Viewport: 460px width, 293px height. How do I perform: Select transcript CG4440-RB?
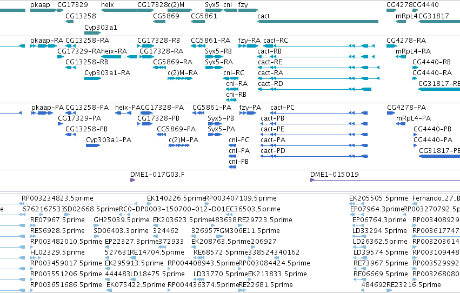coord(416,68)
